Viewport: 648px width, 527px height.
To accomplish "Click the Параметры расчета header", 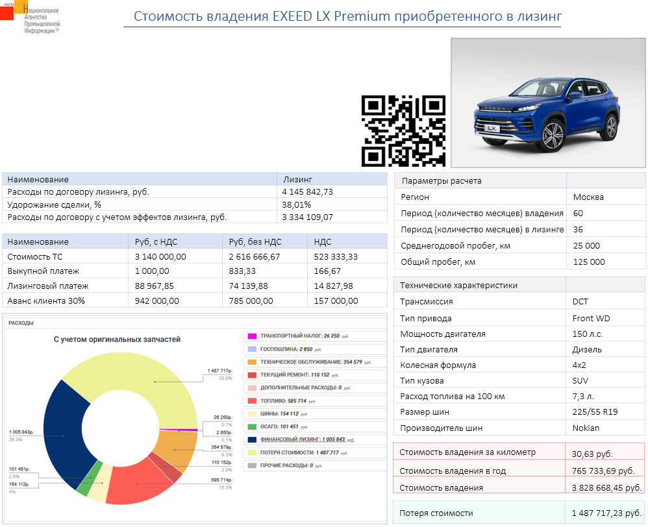I will click(x=442, y=180).
